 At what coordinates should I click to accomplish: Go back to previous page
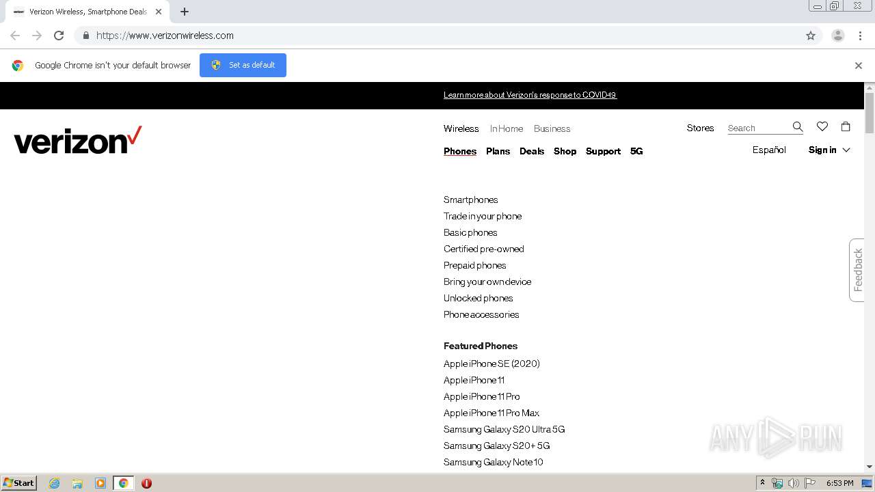click(15, 36)
